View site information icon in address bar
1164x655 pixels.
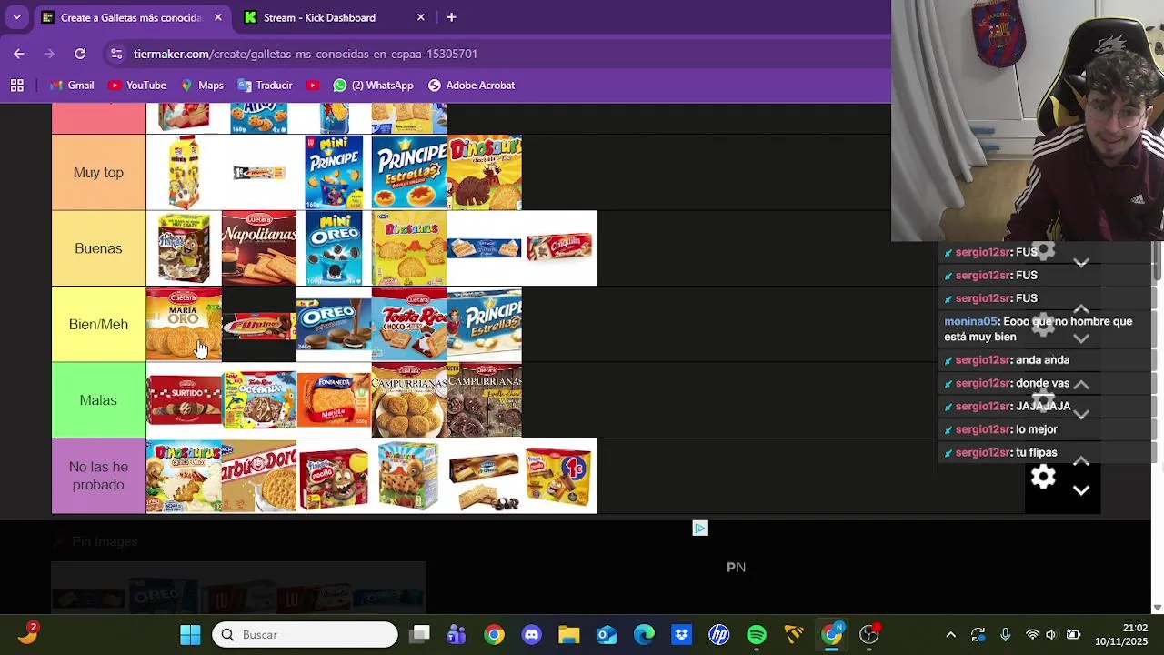[x=116, y=54]
